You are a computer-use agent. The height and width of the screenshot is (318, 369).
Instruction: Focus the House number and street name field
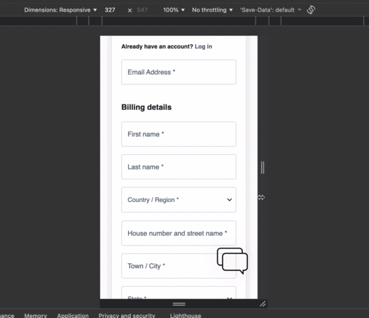[178, 233]
